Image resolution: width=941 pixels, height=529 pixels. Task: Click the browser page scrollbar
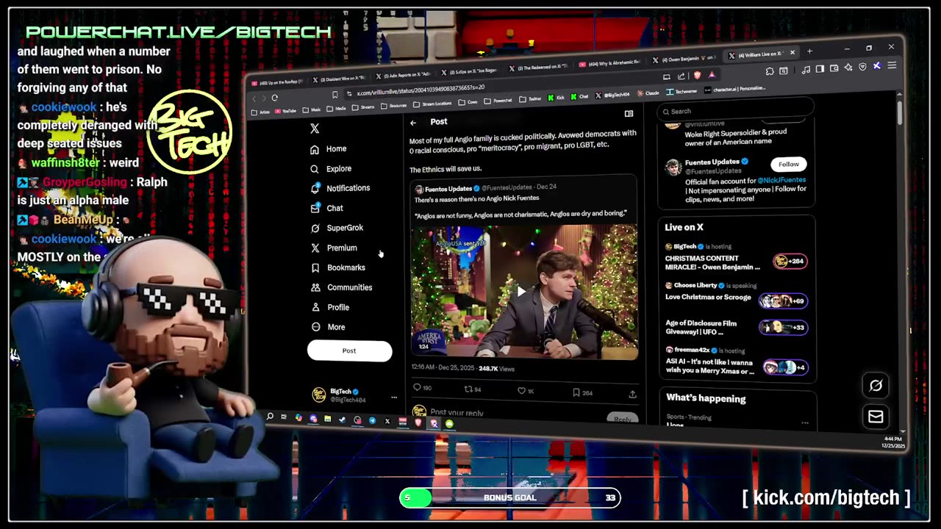click(x=899, y=112)
